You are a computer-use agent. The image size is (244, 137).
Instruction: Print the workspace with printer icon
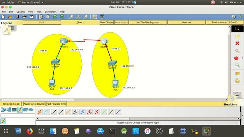click(24, 17)
